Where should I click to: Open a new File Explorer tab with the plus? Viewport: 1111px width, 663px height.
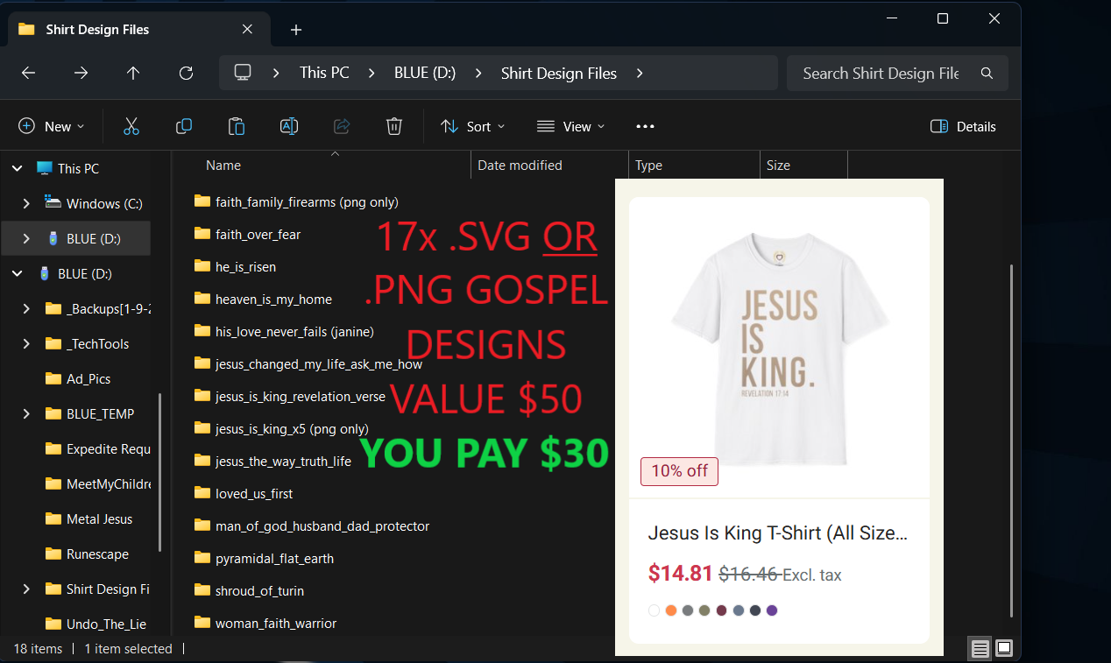coord(295,29)
